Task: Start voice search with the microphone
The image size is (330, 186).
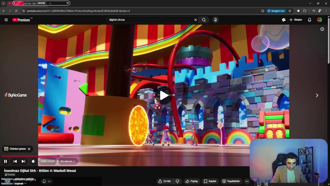Action: pyautogui.click(x=216, y=20)
